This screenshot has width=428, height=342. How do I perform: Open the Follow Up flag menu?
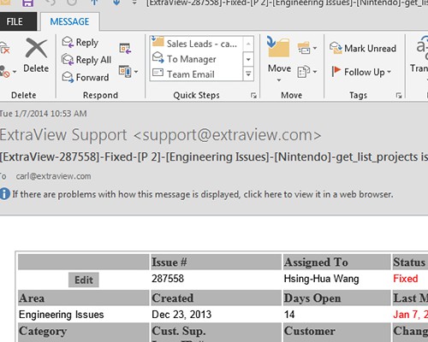coord(361,72)
